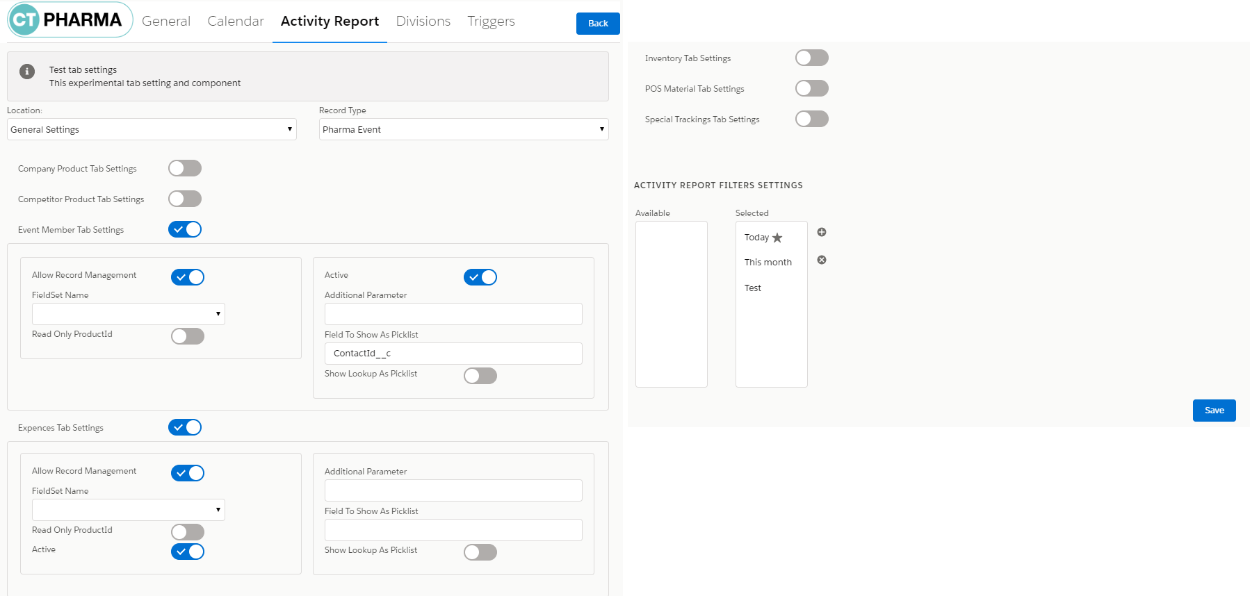Enable Company Product Tab Settings toggle
This screenshot has width=1250, height=596.
pos(185,168)
